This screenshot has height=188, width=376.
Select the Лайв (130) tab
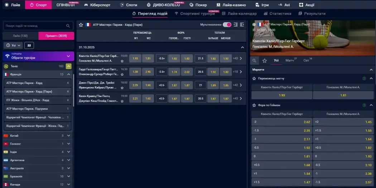[20, 36]
